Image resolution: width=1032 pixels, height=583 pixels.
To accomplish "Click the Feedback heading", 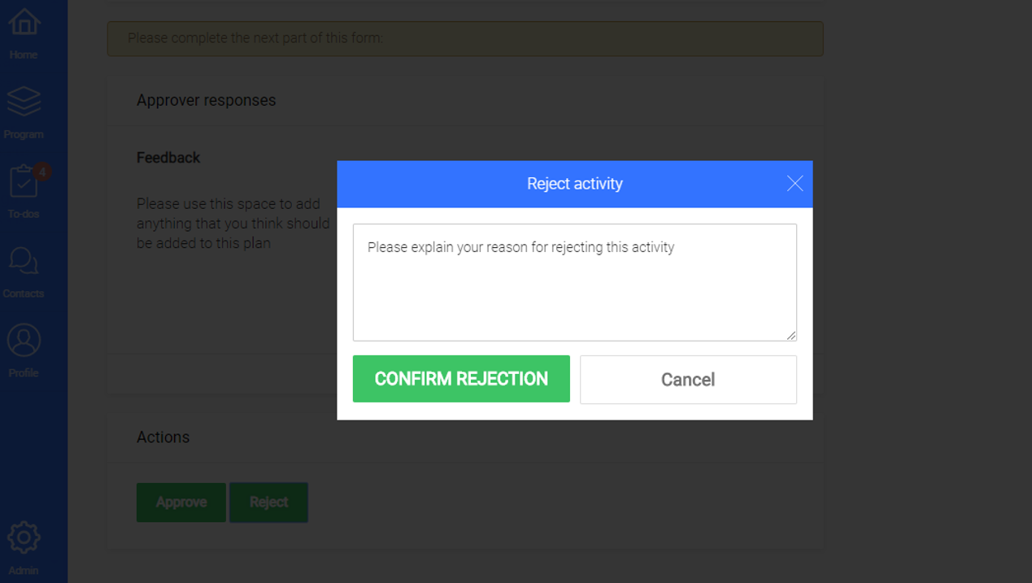I will [x=168, y=157].
